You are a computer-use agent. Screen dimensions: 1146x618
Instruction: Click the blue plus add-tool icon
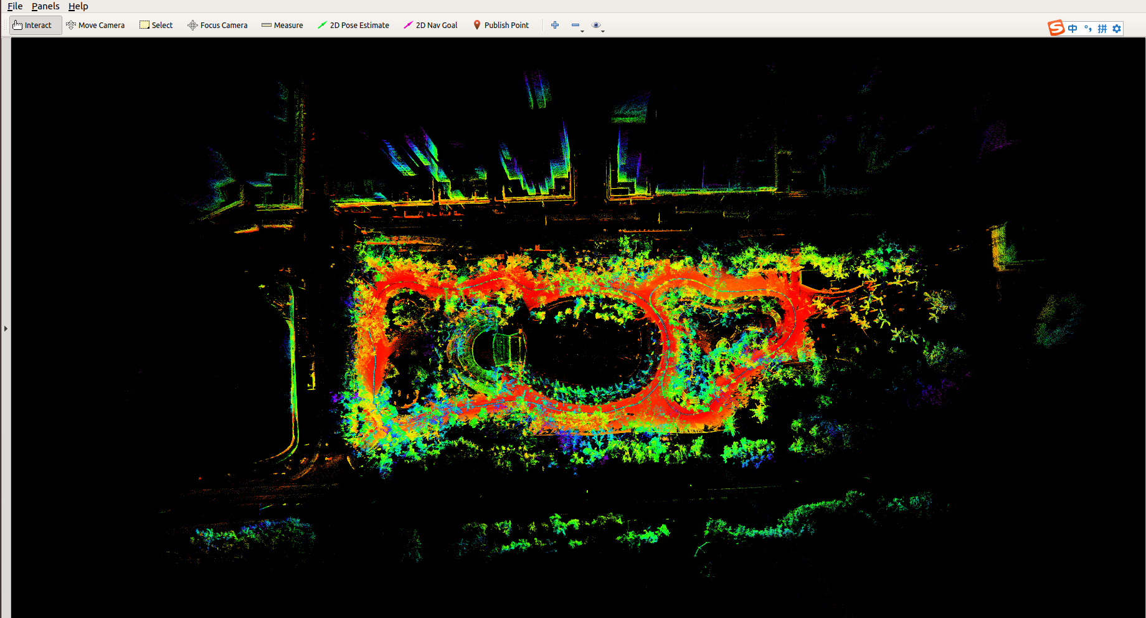tap(555, 25)
